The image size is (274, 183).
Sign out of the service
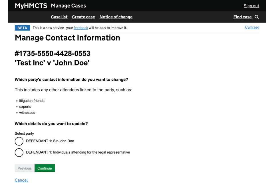point(251,6)
